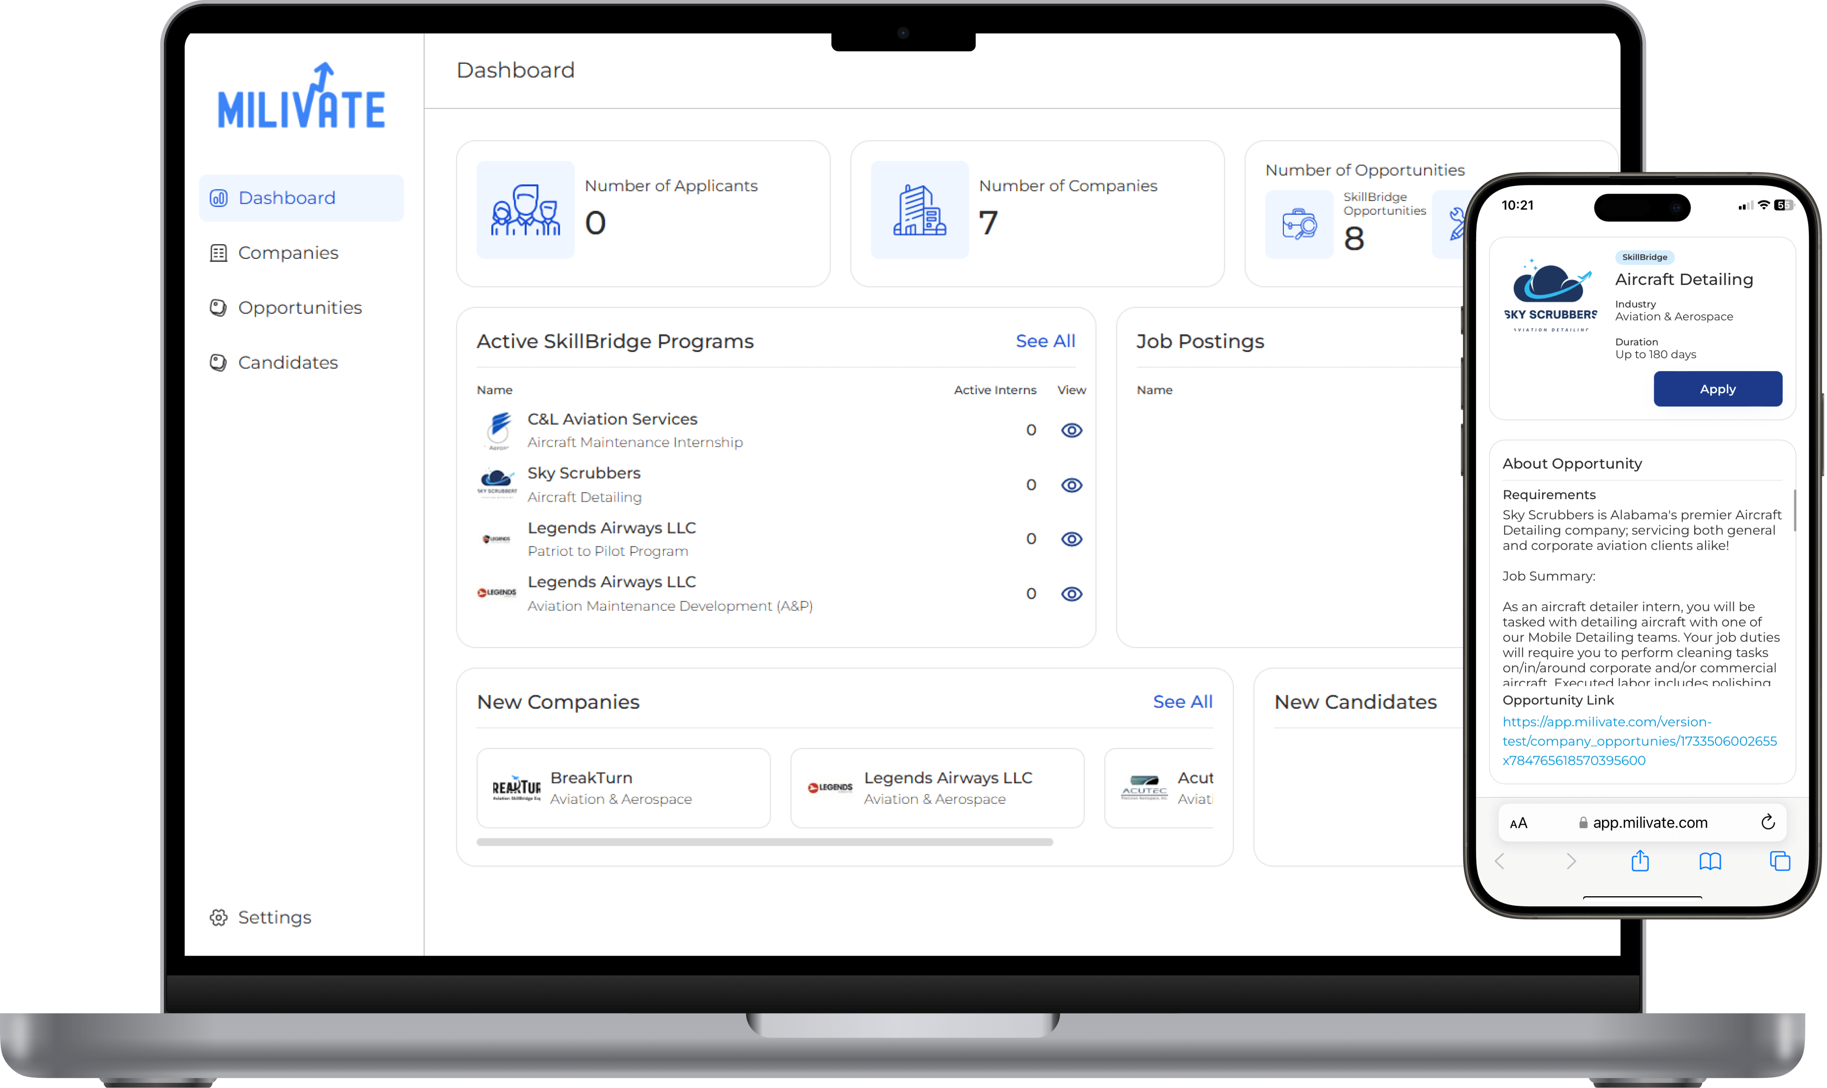This screenshot has height=1088, width=1827.
Task: View C&L Aviation Services program eye icon
Action: (x=1072, y=430)
